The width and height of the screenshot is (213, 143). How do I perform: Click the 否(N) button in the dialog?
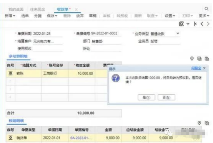(x=166, y=97)
